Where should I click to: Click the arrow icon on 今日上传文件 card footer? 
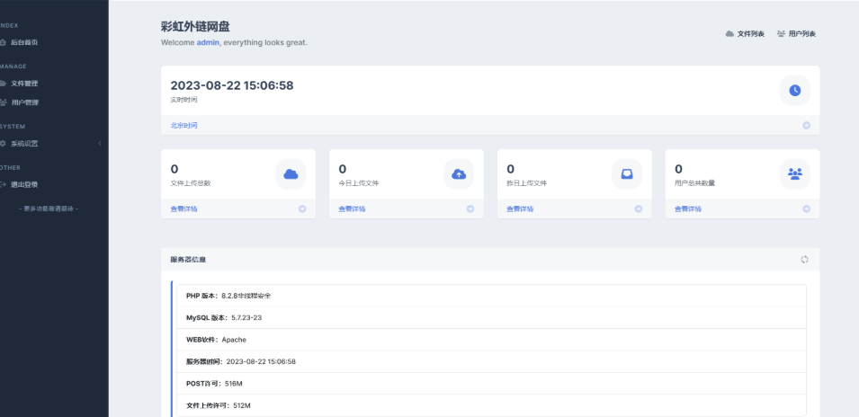(470, 209)
